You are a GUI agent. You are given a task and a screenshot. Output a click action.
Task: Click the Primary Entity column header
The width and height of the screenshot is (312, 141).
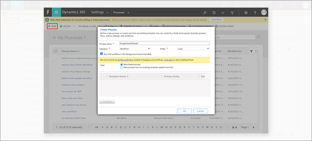pos(172,76)
